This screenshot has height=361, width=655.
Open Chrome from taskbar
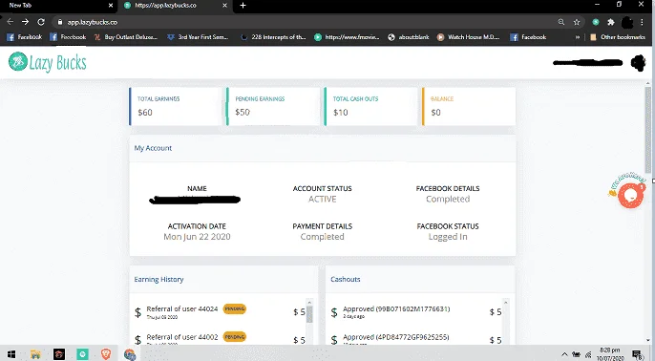point(130,354)
